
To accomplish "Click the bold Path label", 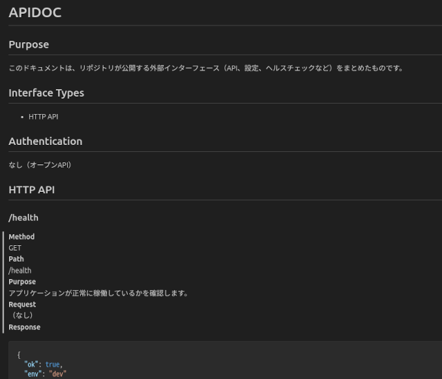I will (x=16, y=259).
